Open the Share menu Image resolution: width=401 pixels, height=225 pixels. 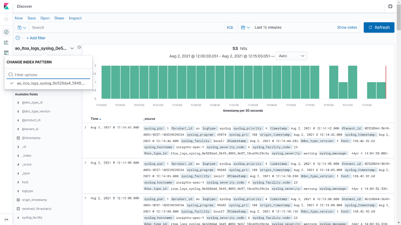pyautogui.click(x=59, y=18)
